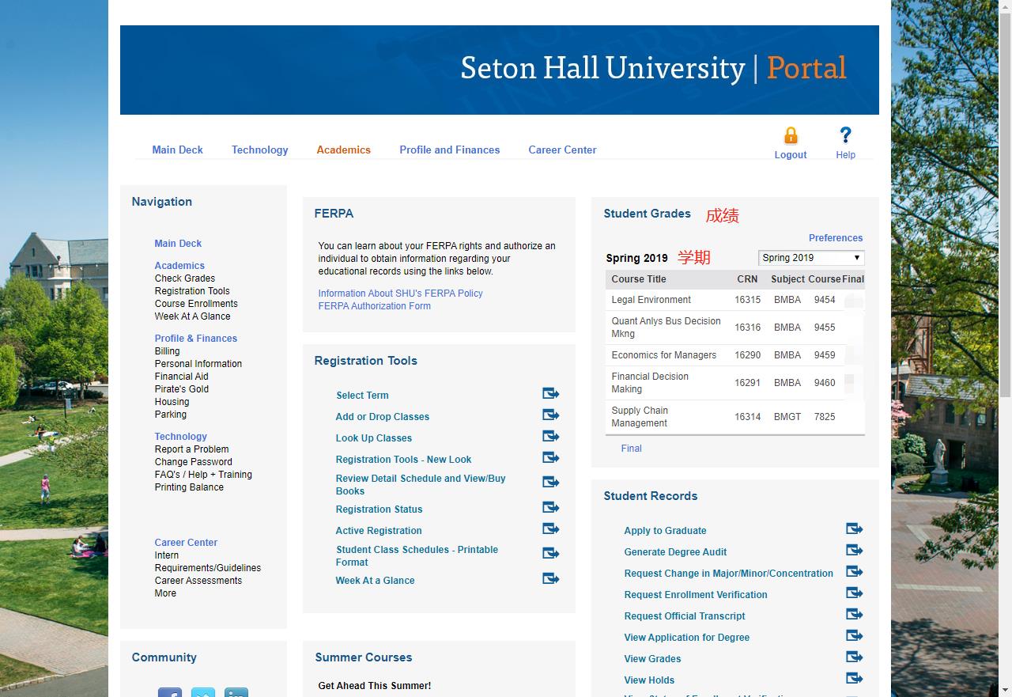Click the Final link below grades table
Image resolution: width=1012 pixels, height=697 pixels.
[x=632, y=449]
